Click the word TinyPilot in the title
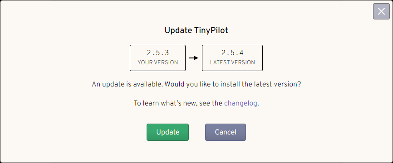Image resolution: width=393 pixels, height=163 pixels. [211, 30]
